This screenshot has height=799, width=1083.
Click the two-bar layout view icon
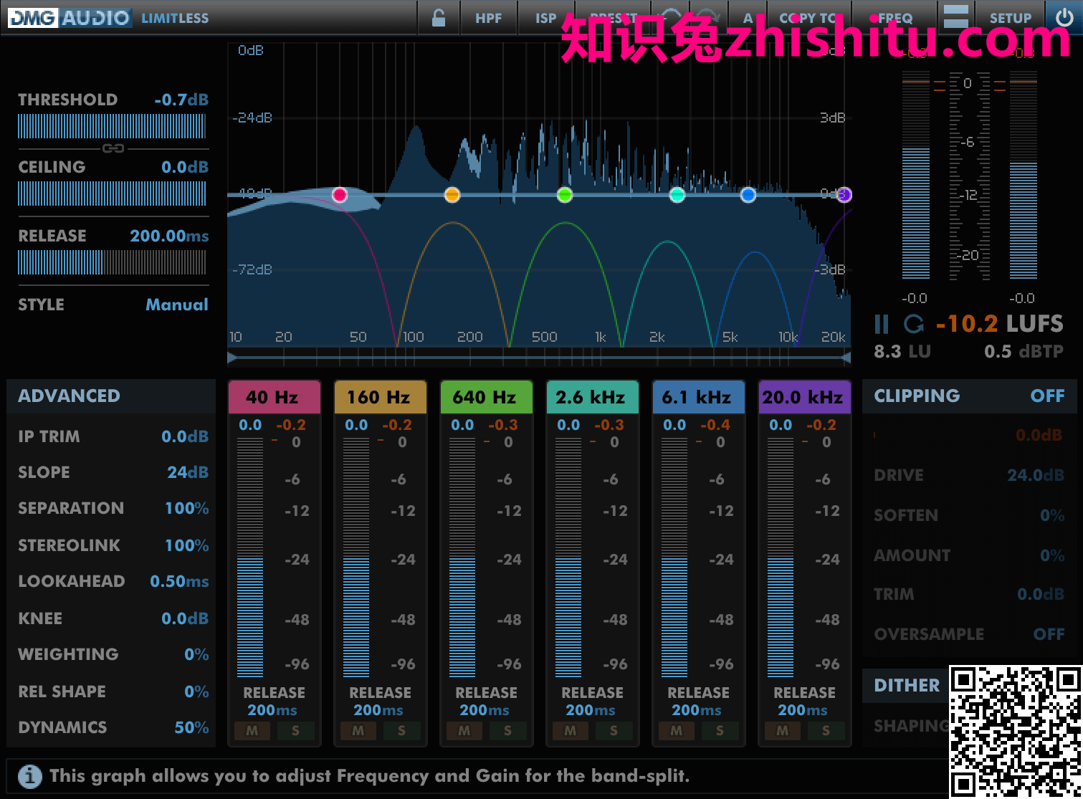click(x=955, y=16)
